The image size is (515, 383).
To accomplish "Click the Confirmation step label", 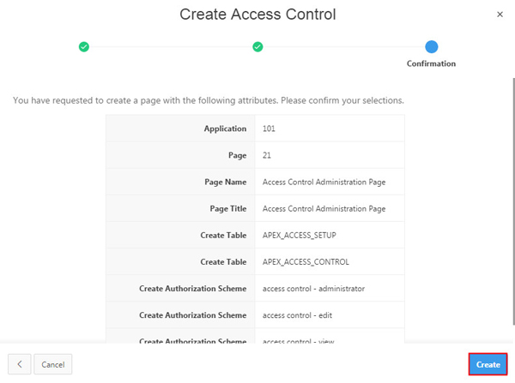I will (x=431, y=63).
